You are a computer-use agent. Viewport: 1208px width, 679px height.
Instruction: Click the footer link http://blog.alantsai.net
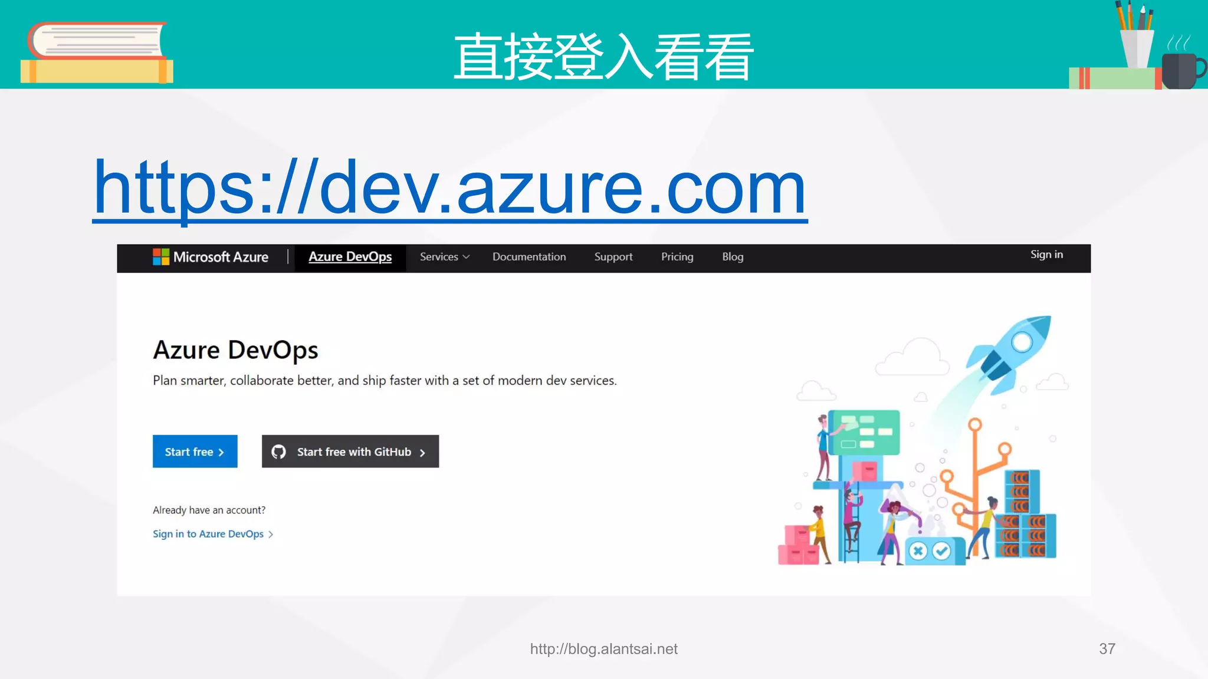(x=604, y=649)
